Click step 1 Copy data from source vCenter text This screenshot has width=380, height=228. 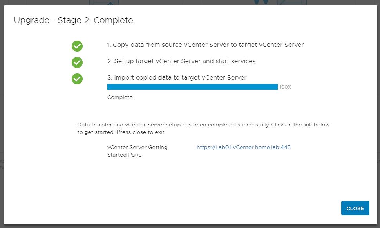(205, 45)
